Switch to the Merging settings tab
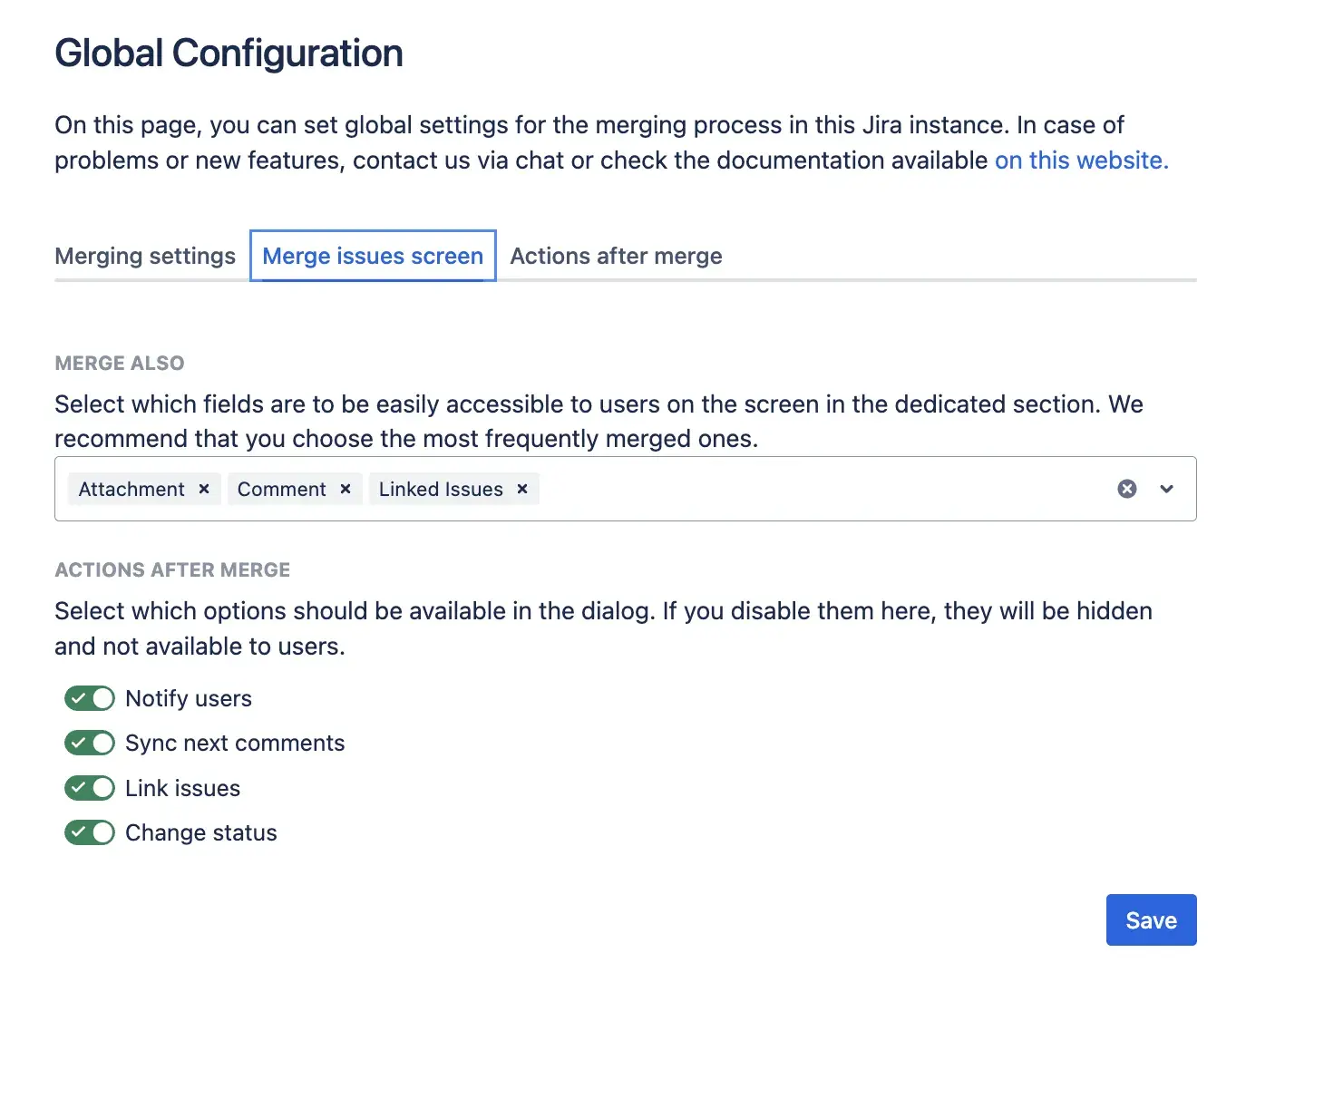1324x1099 pixels. coord(145,256)
